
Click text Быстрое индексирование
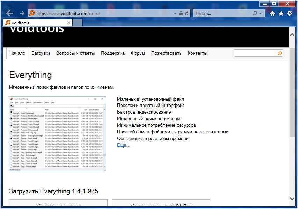[x=144, y=112]
